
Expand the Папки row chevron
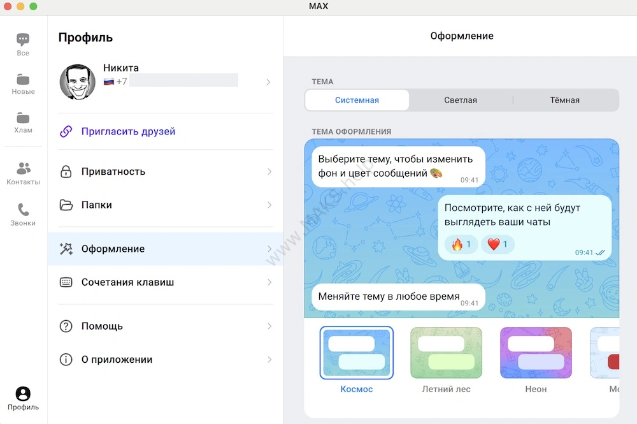(269, 205)
